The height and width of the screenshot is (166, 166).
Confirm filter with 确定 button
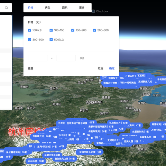click(x=112, y=68)
